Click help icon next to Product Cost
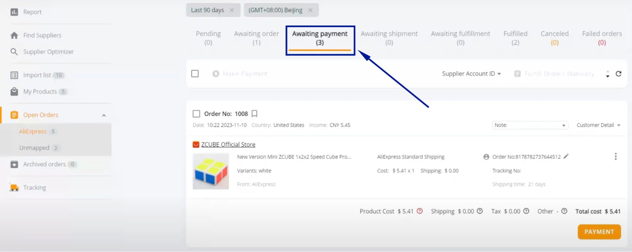 point(420,211)
